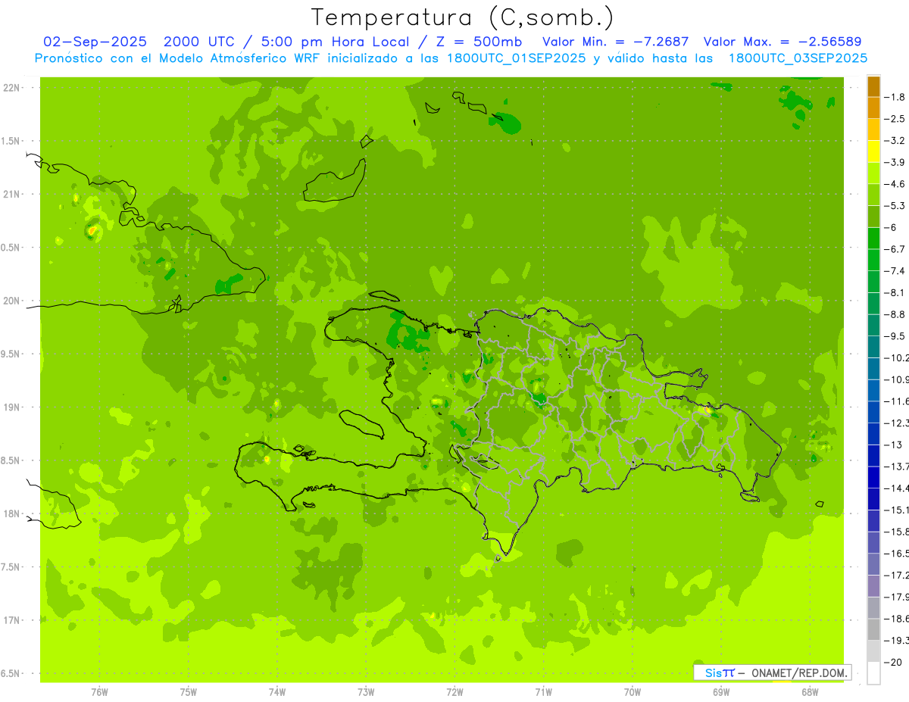Click the 73W longitude axis label
The image size is (909, 702).
tap(366, 691)
